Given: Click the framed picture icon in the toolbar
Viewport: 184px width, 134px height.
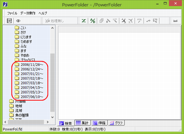Looking at the screenshot, I should [9, 21].
